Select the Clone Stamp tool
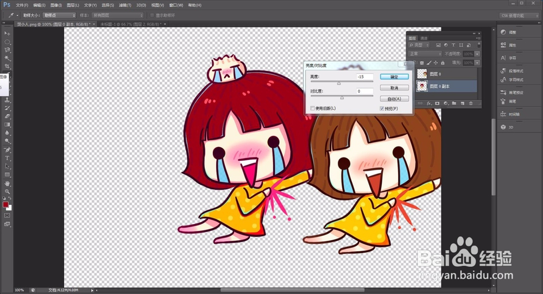This screenshot has width=543, height=294. coord(7,100)
